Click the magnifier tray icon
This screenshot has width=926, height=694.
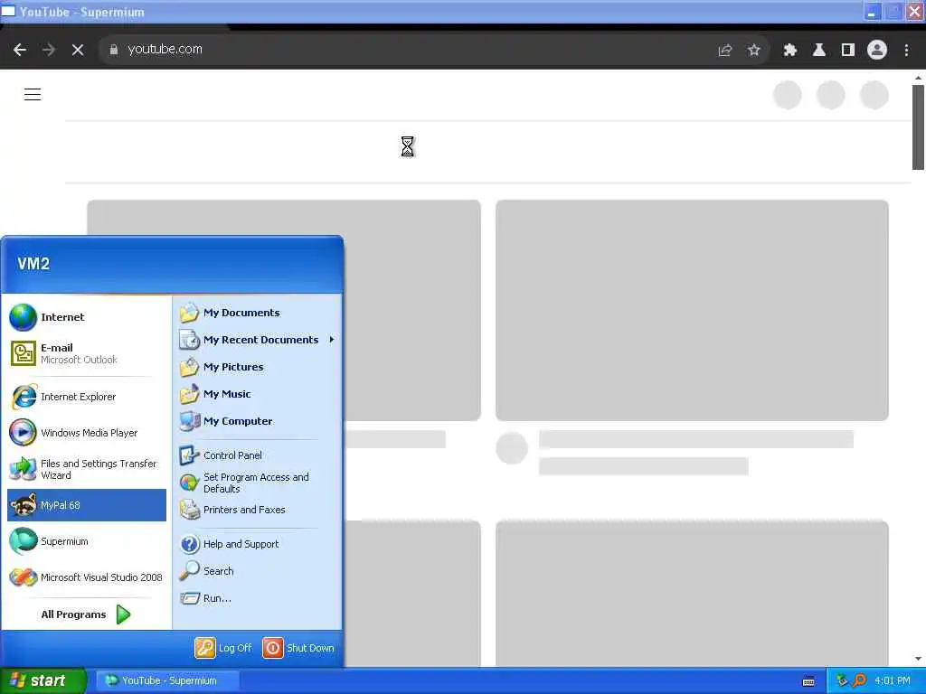tap(859, 680)
